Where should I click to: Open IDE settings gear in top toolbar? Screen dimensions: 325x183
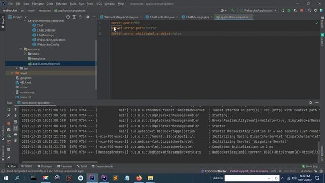point(315,10)
